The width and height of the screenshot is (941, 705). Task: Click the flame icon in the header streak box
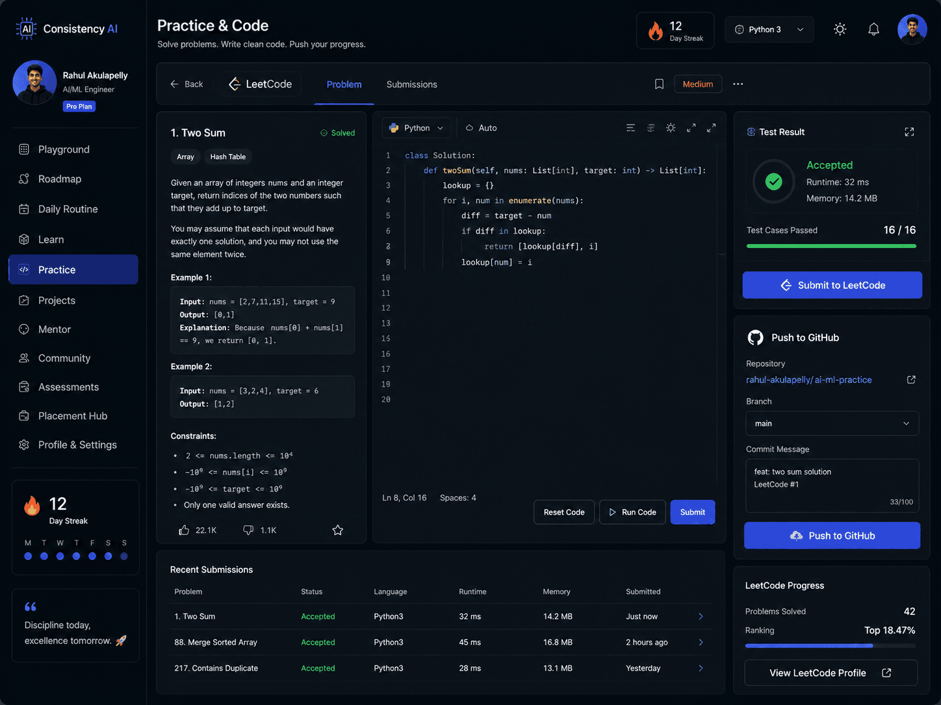pyautogui.click(x=656, y=31)
